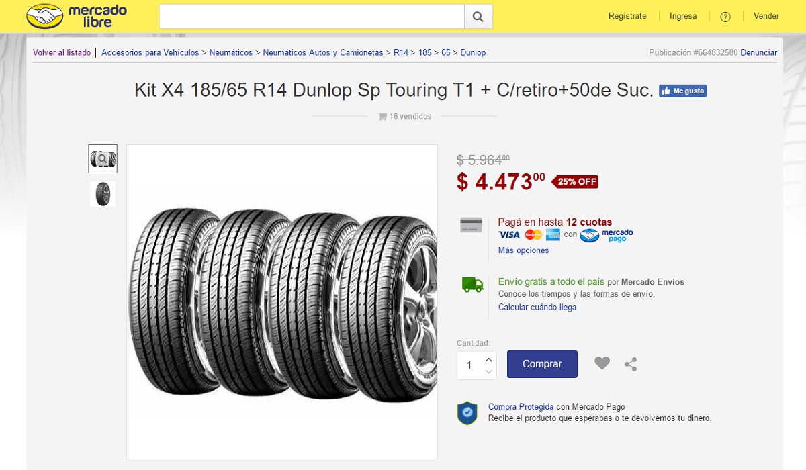Image resolution: width=806 pixels, height=470 pixels.
Task: Decrease quantity with the down arrow
Action: click(488, 371)
